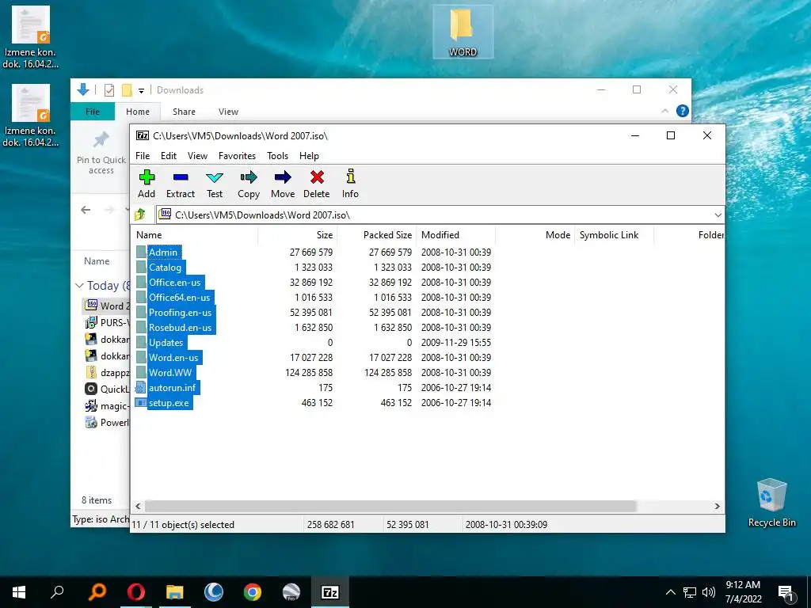This screenshot has width=811, height=608.
Task: Select the Updates folder row
Action: (166, 342)
